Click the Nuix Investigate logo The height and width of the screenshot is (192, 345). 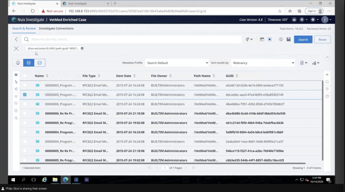pos(14,20)
